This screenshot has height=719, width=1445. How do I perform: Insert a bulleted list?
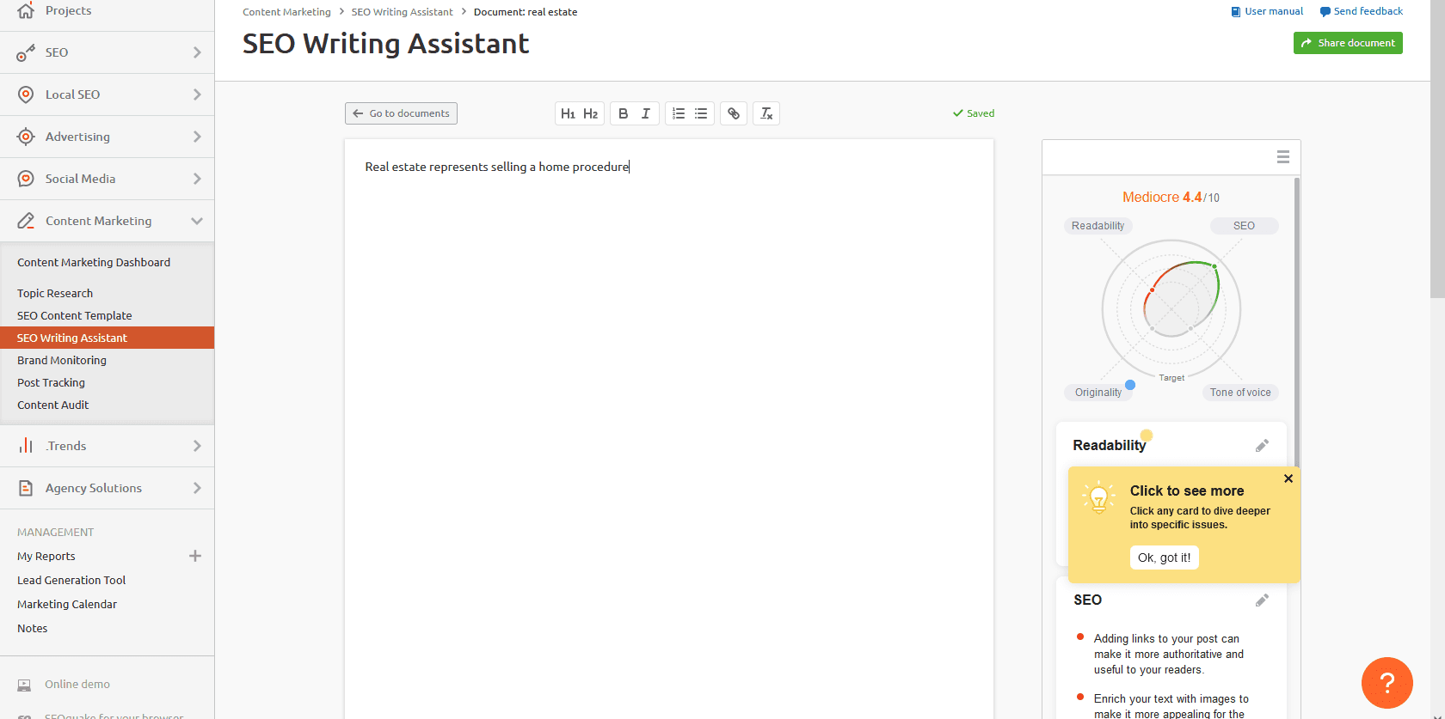tap(701, 113)
